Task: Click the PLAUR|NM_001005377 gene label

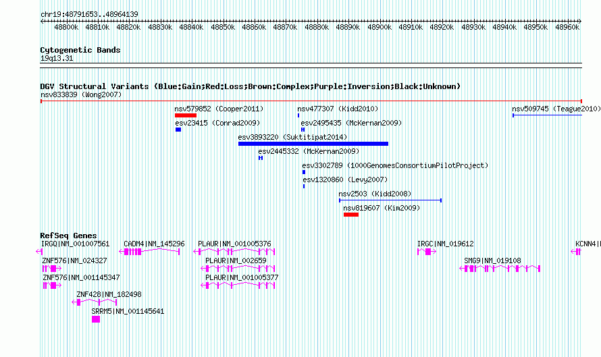Action: coord(242,277)
